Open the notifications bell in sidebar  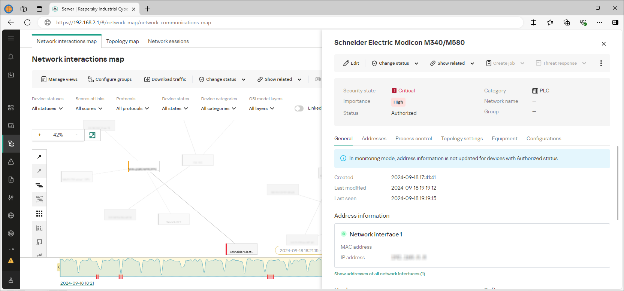pyautogui.click(x=11, y=56)
